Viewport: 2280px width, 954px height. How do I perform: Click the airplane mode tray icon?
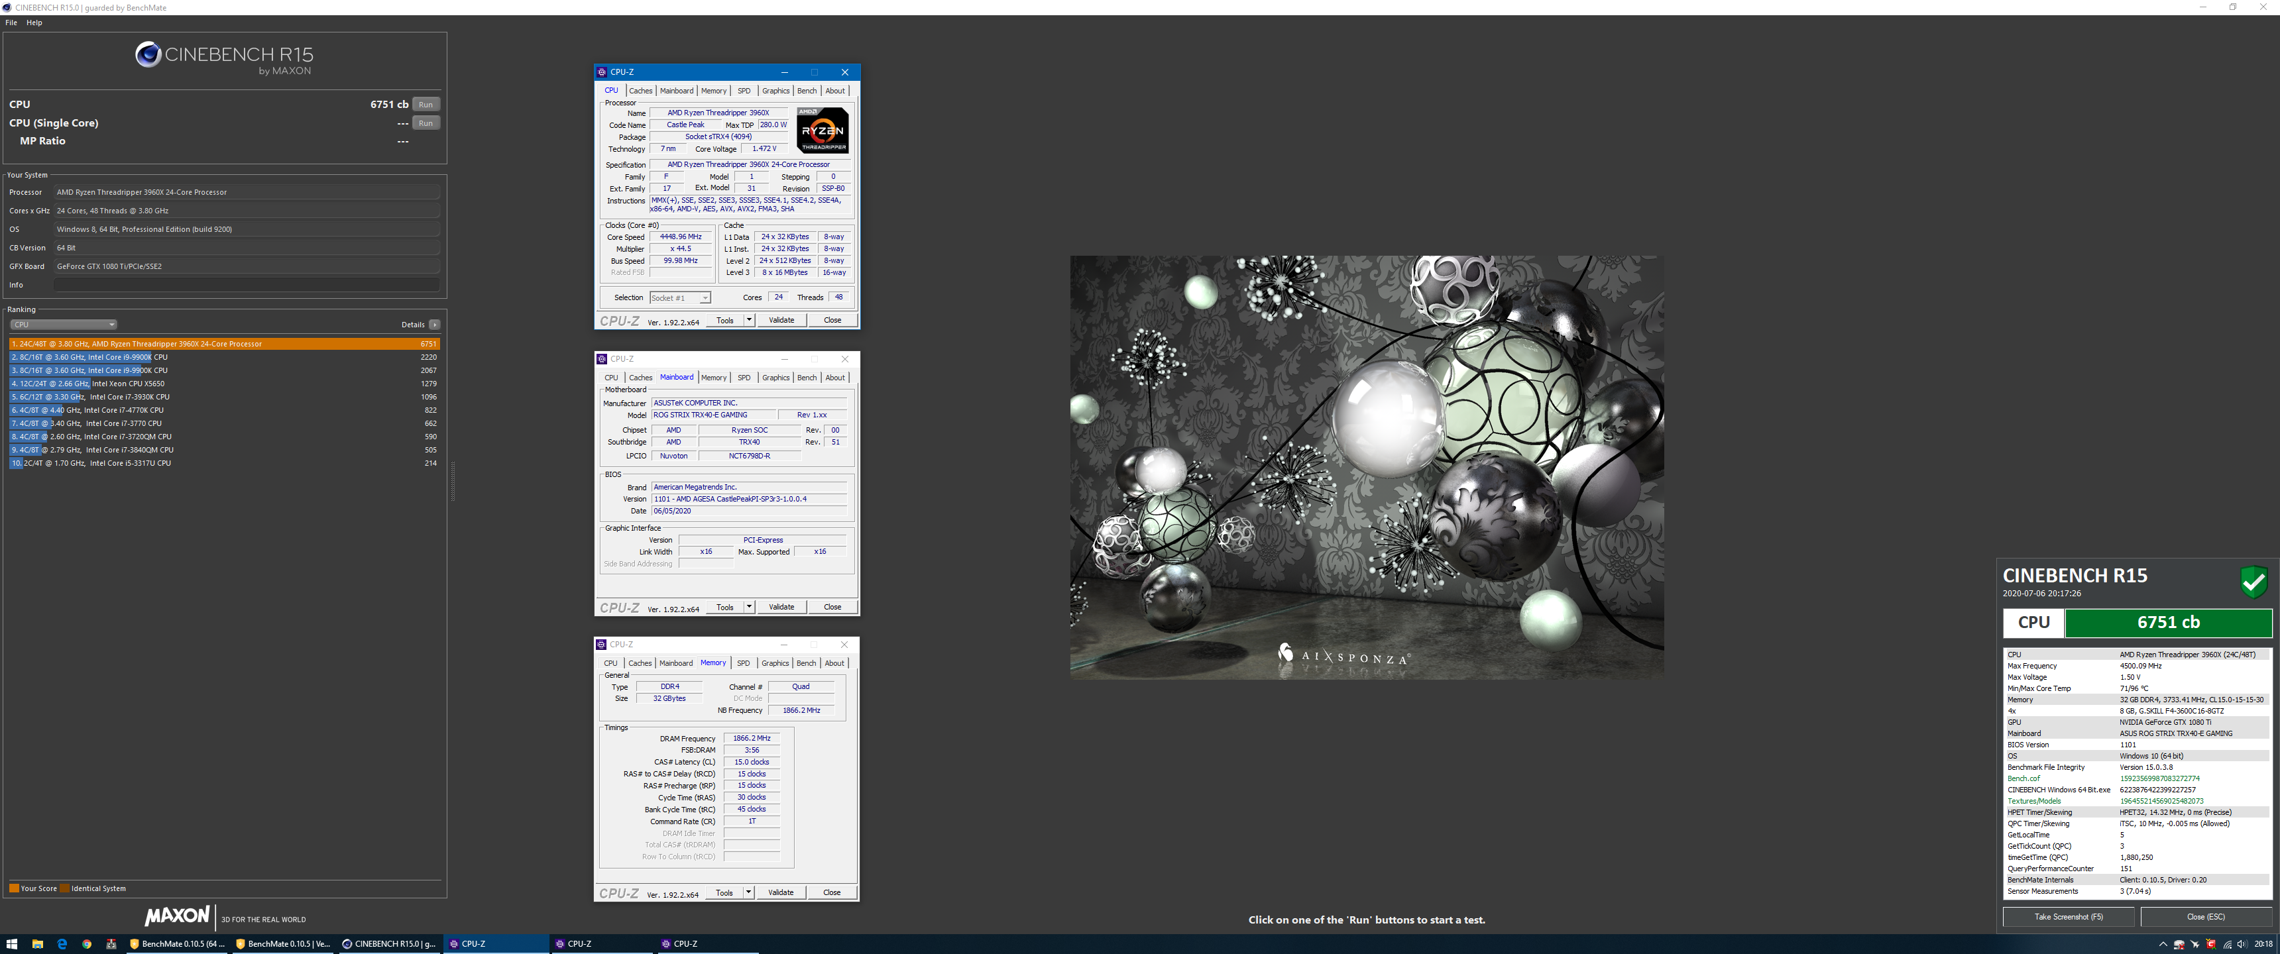(x=2195, y=944)
